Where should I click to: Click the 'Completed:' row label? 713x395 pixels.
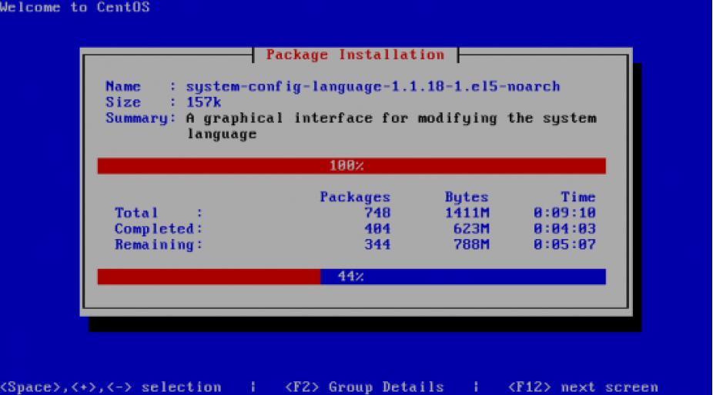pos(159,228)
